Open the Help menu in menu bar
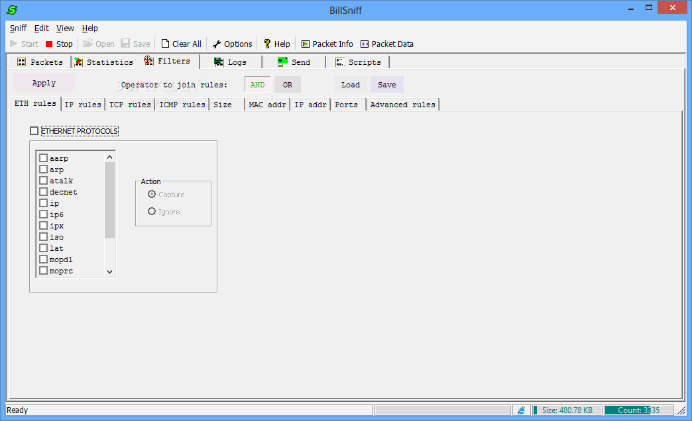The width and height of the screenshot is (692, 421). 89,28
